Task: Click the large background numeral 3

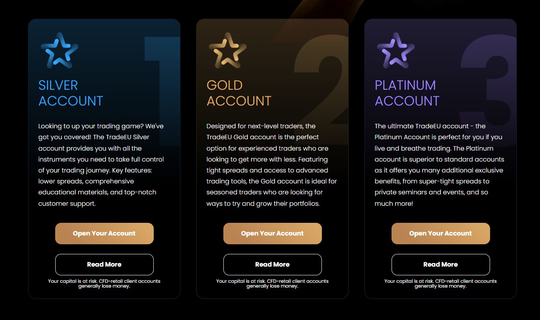Action: click(486, 81)
